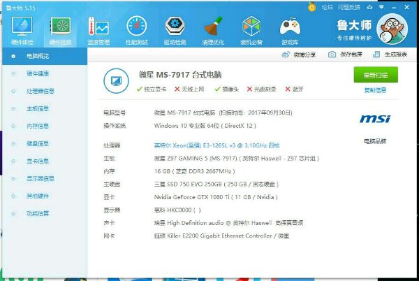The image size is (419, 281).
Task: Click the Windows 10 专业版 64位 text
Action: click(x=205, y=126)
